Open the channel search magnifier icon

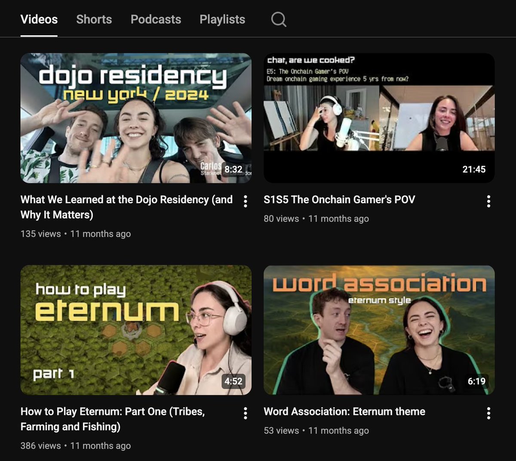(279, 19)
